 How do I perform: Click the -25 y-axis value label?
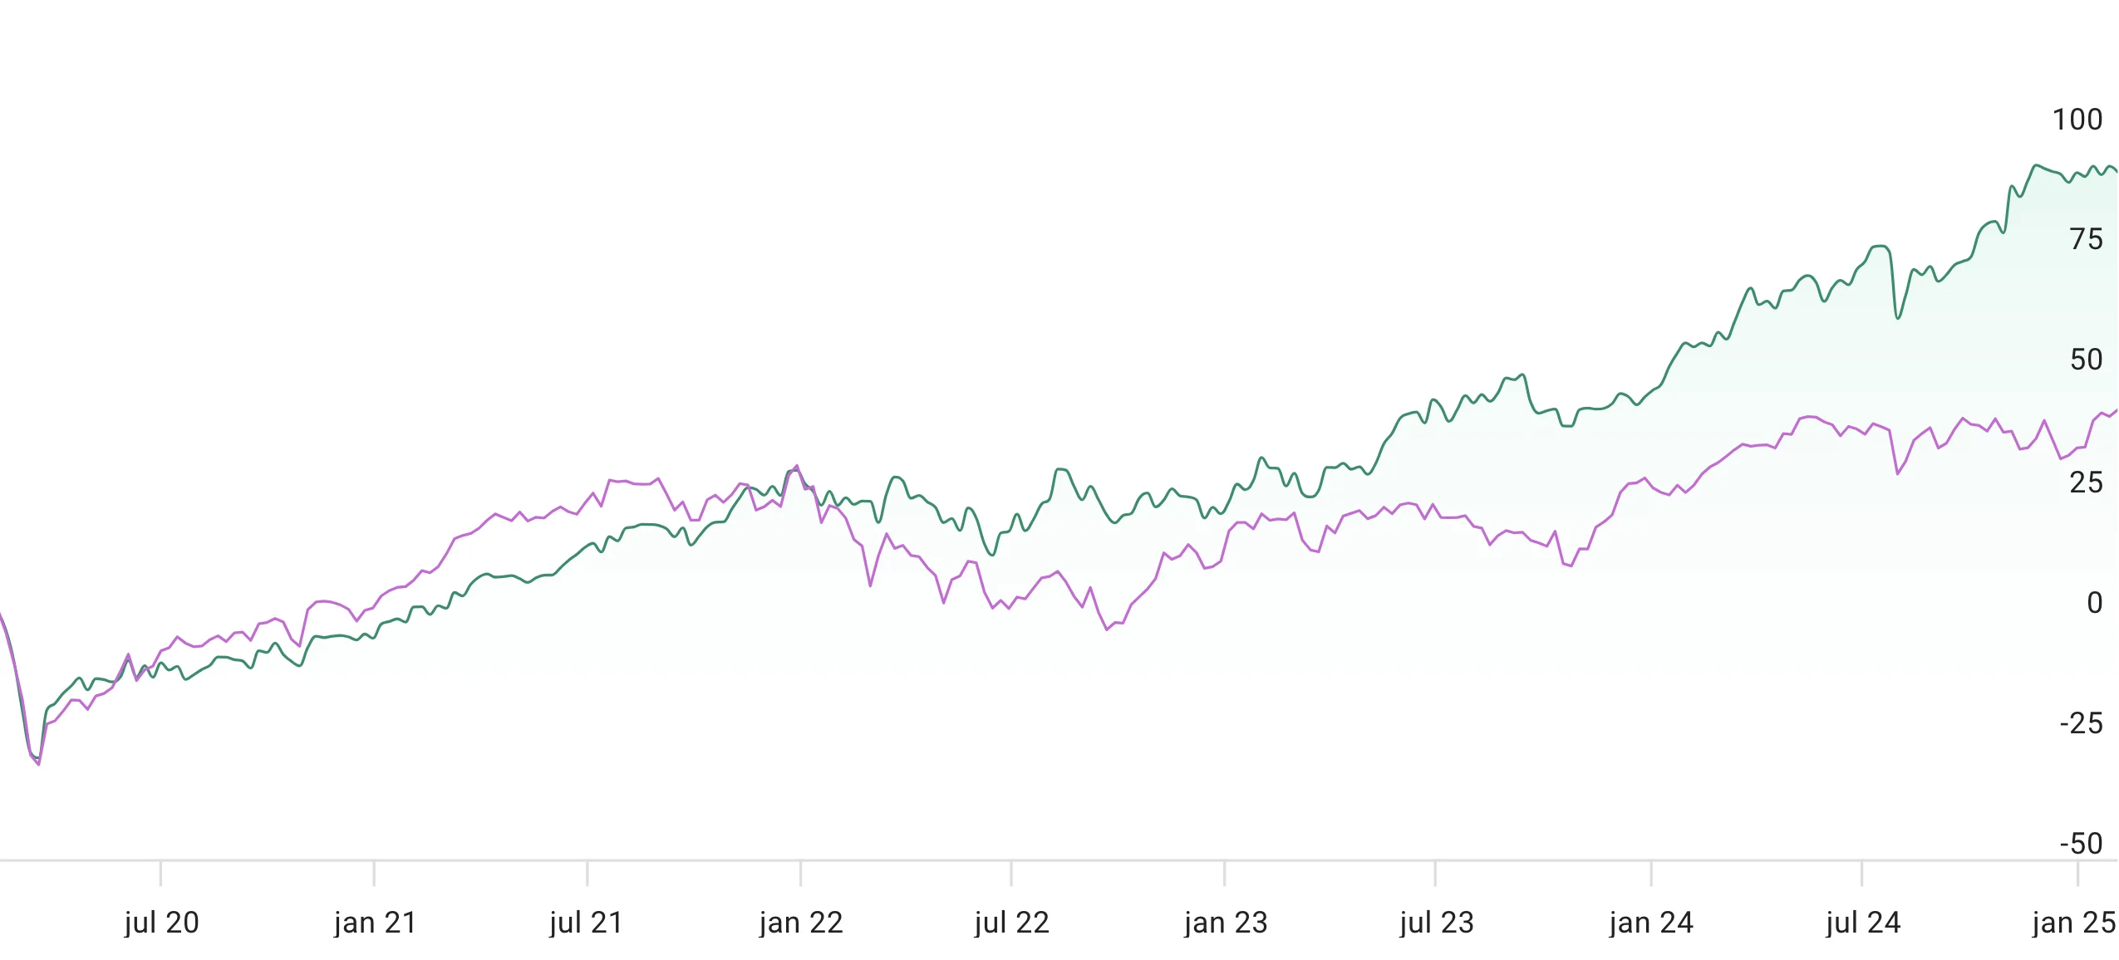pos(2081,723)
